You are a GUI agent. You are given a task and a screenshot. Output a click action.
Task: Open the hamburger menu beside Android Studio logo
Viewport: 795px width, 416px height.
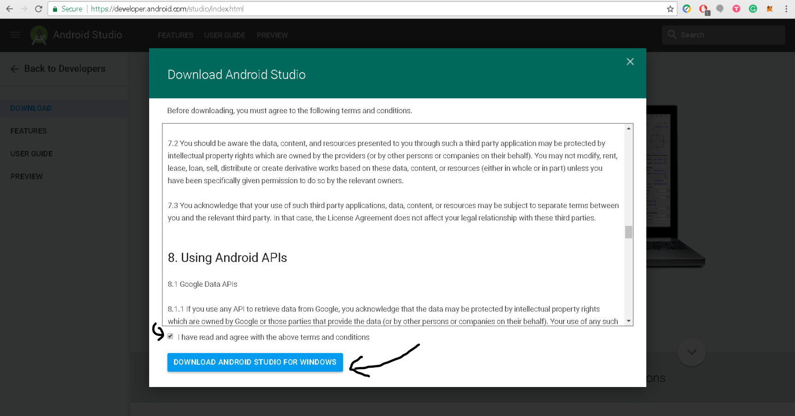click(15, 35)
